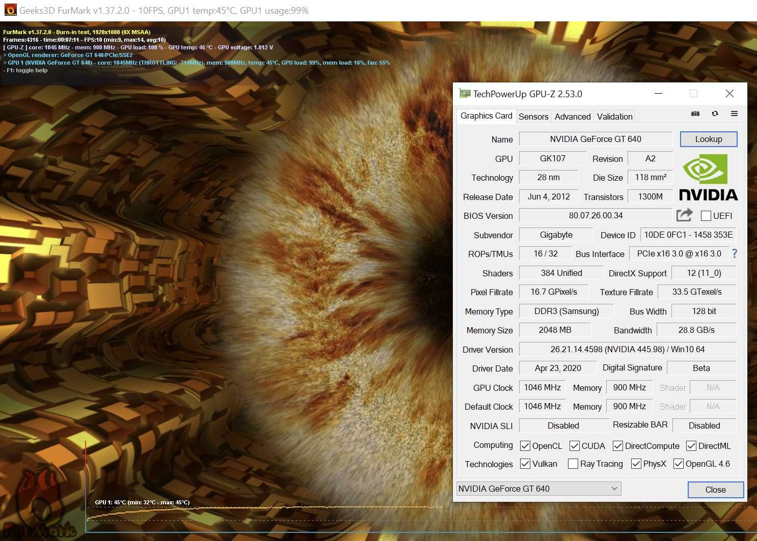This screenshot has width=757, height=541.
Task: Switch to the Advanced tab
Action: 573,117
